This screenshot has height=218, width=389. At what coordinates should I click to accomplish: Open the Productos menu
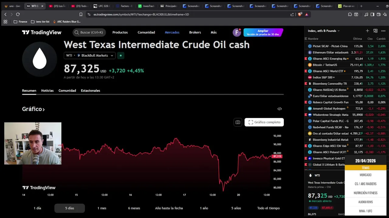(120, 32)
